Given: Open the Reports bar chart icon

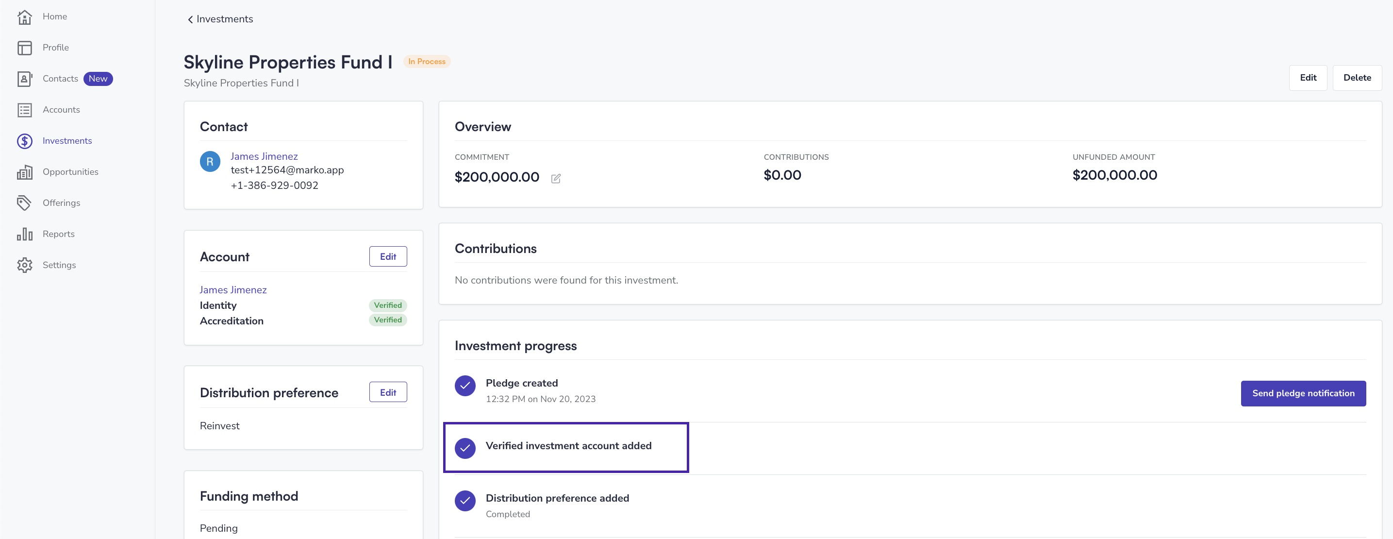Looking at the screenshot, I should pos(24,235).
